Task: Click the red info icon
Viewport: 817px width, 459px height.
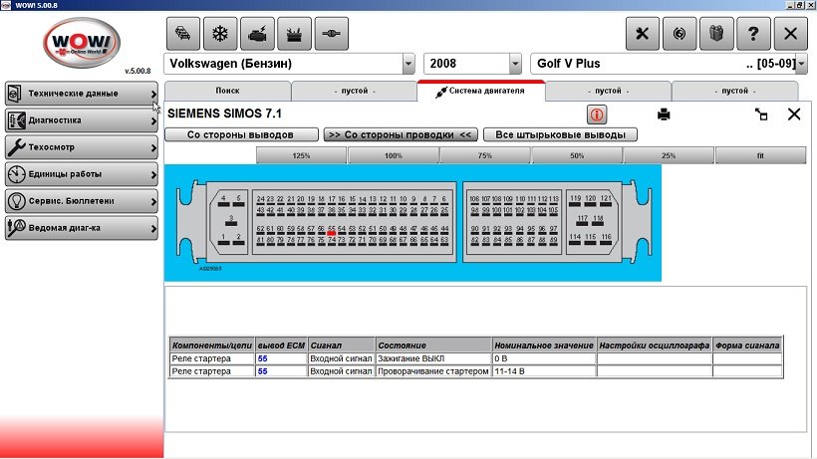Action: (x=598, y=114)
